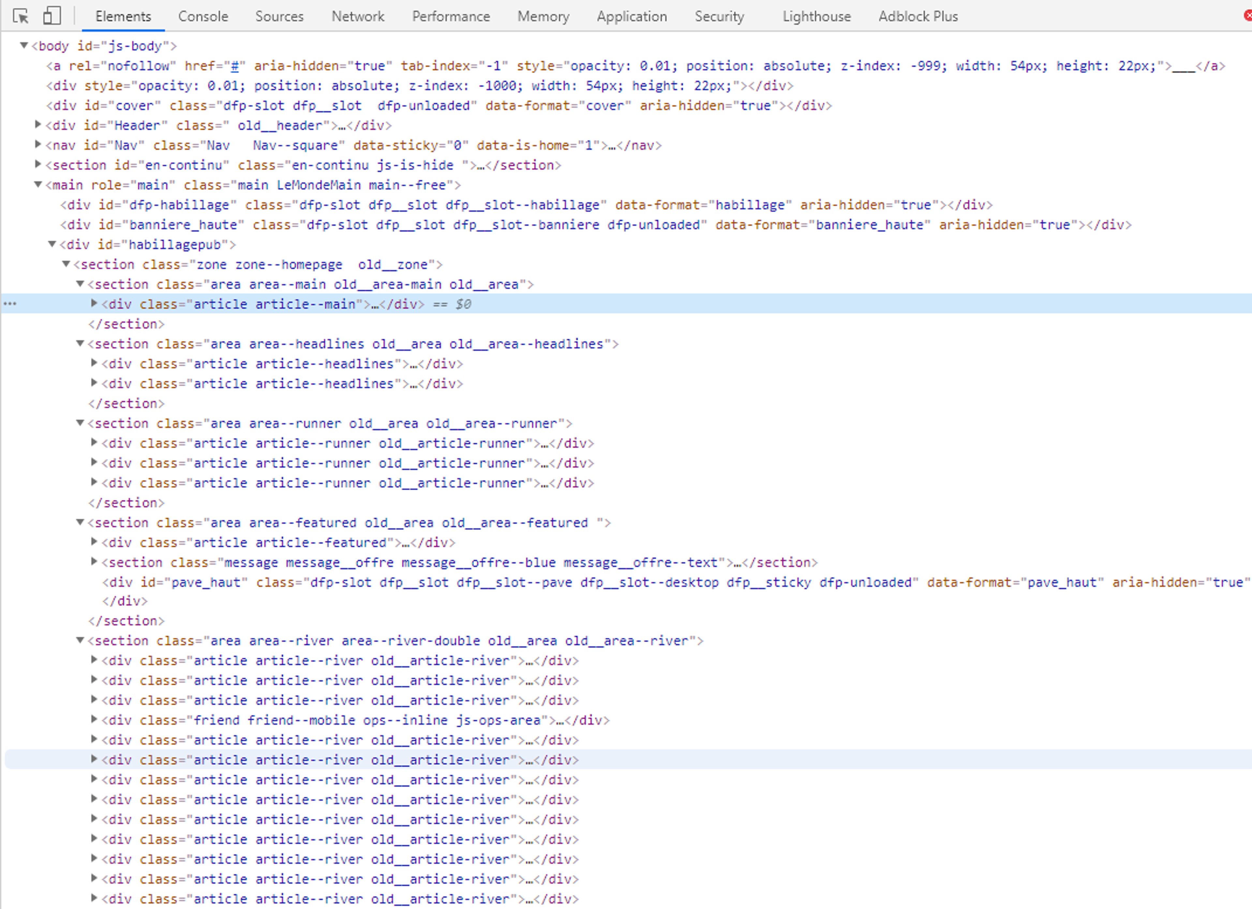Switch to the Application tab
1252x909 pixels.
pyautogui.click(x=632, y=17)
